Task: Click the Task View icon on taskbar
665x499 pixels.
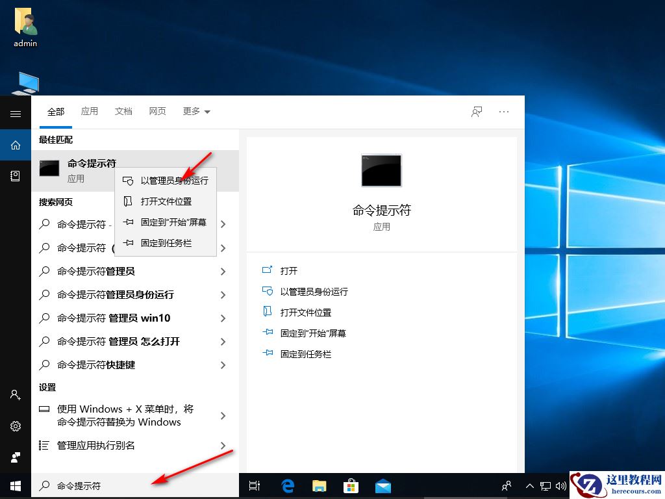Action: coord(254,485)
